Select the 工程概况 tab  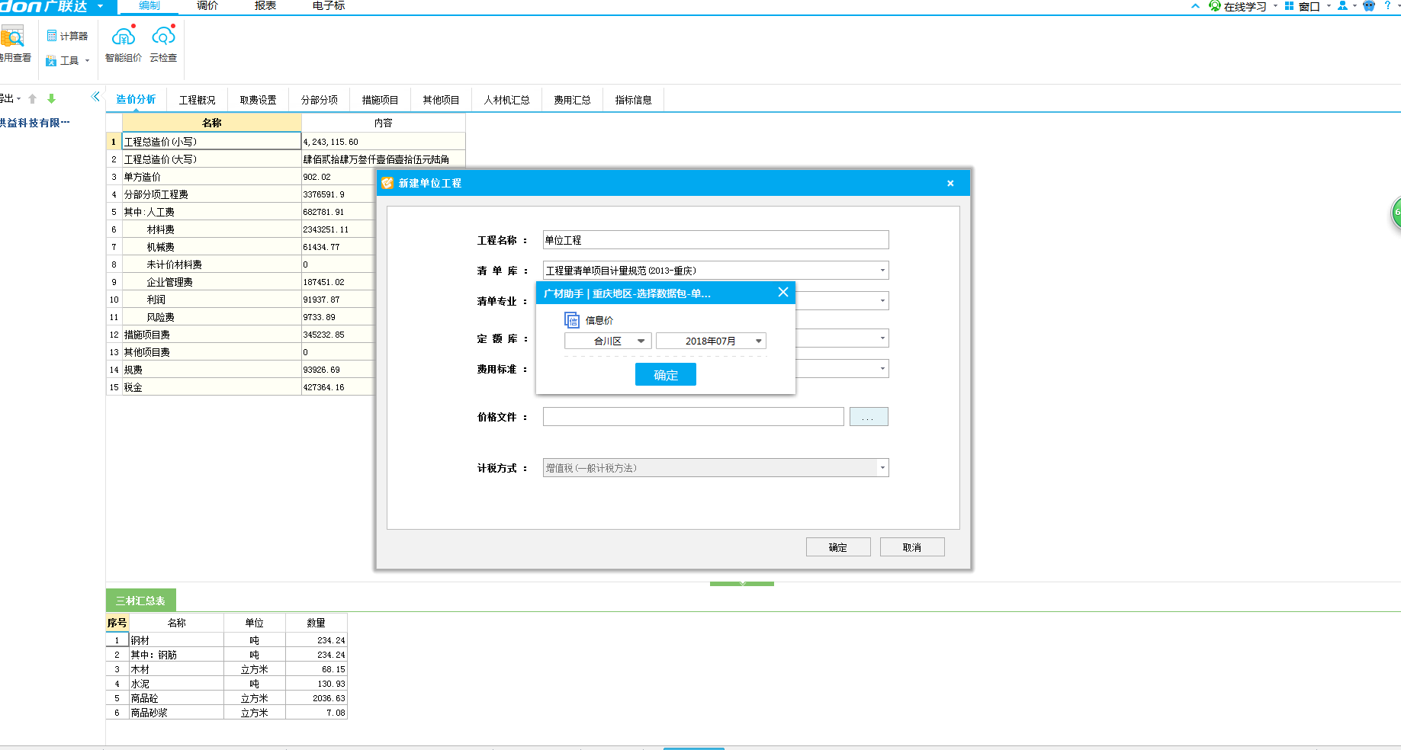click(x=197, y=100)
